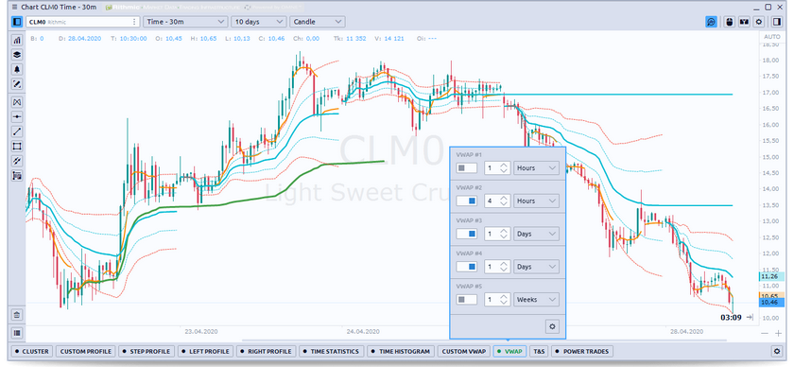Click the CUSTOM VWAP button
The height and width of the screenshot is (367, 794).
(464, 351)
